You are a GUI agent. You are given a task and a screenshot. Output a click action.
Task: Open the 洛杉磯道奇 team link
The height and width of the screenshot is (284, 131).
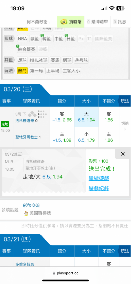[x=25, y=120]
